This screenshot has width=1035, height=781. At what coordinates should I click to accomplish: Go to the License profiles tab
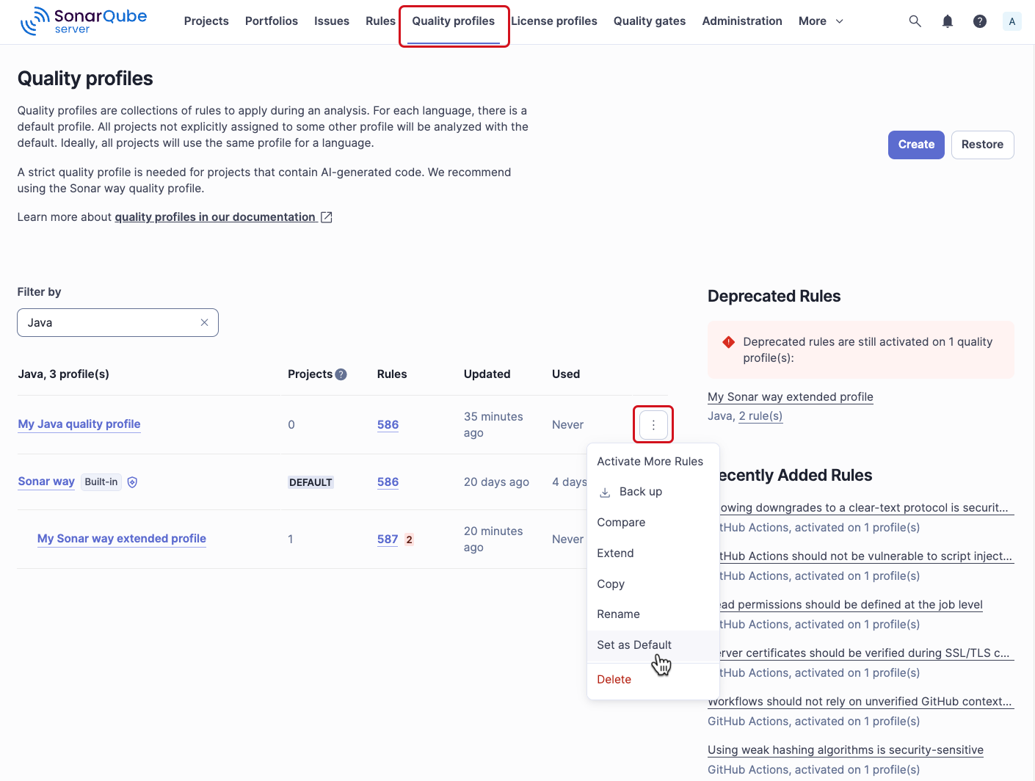[554, 21]
